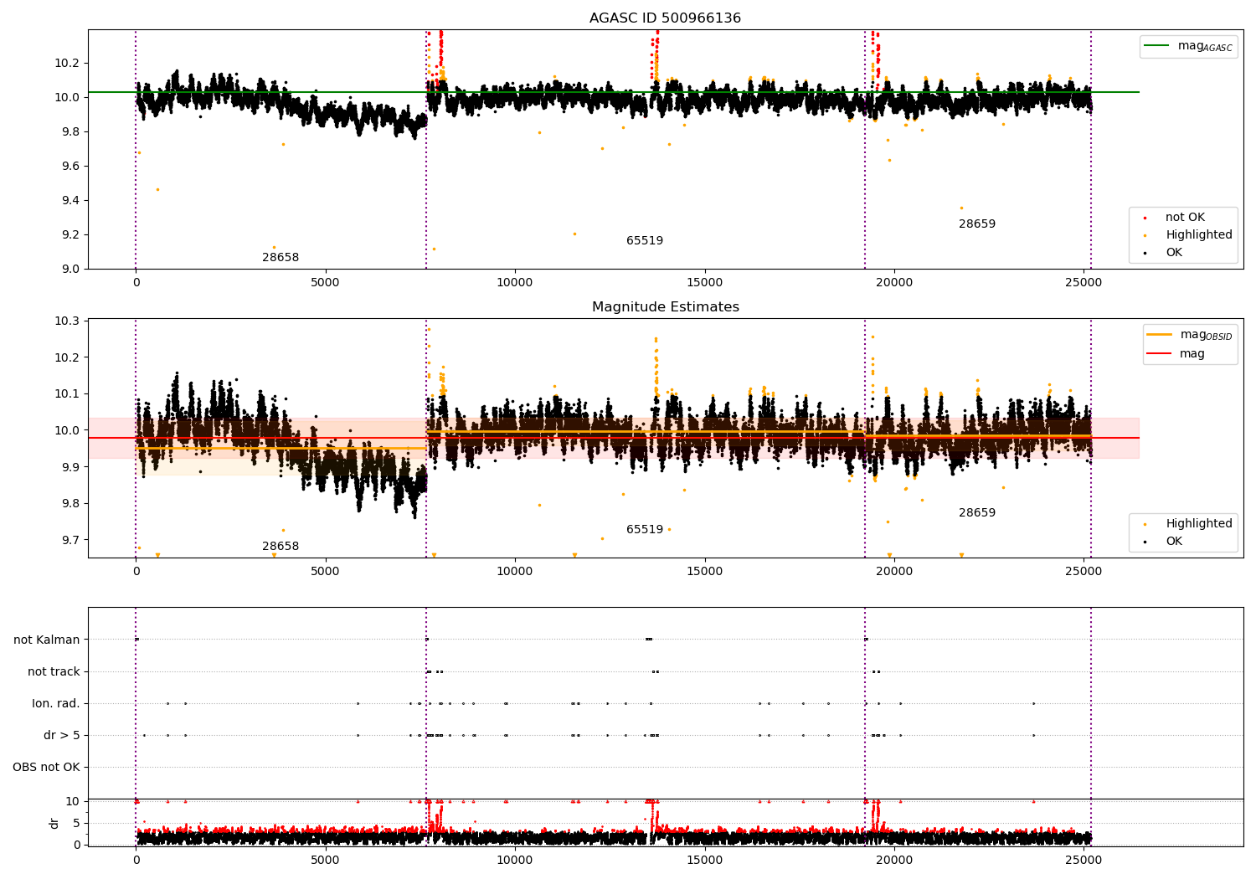Image resolution: width=1256 pixels, height=879 pixels.
Task: Click the 'not Kalman' axis label
Action: 47,640
